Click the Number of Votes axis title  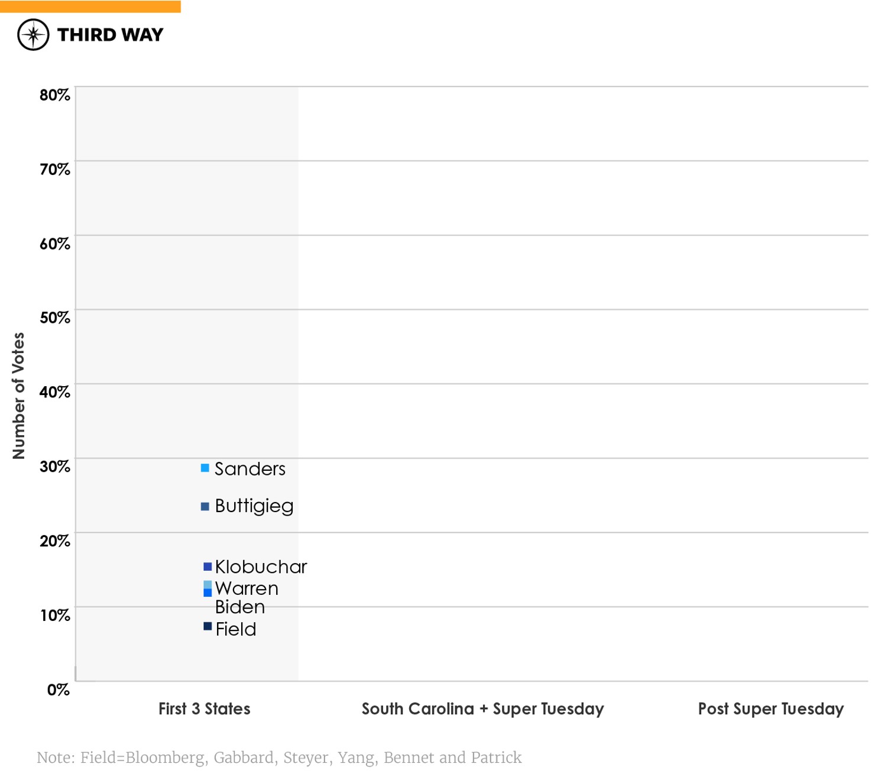tap(19, 396)
